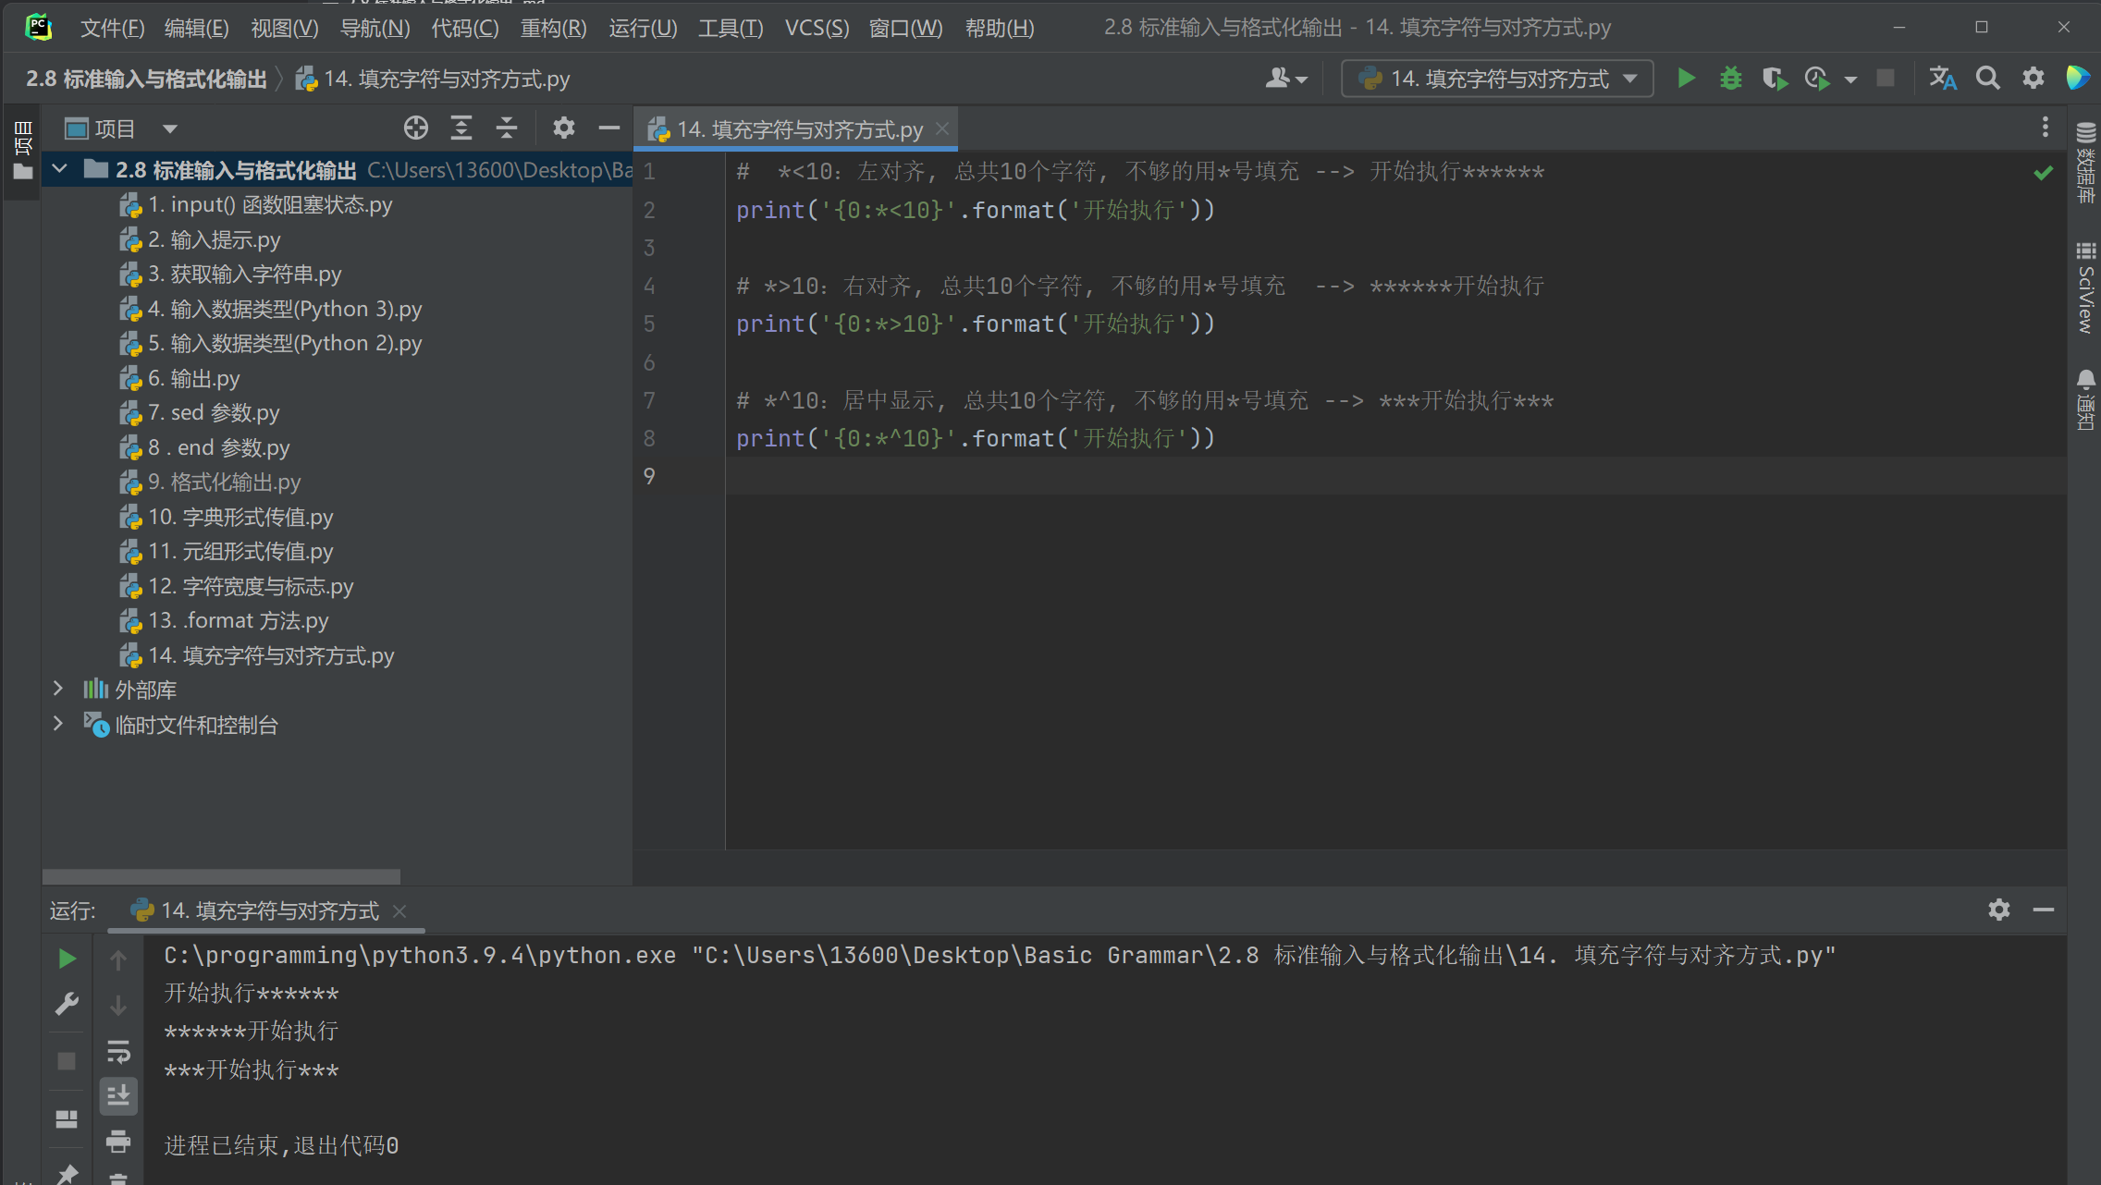Click line number 5 in the gutter
Screen dimensions: 2101x1185
point(649,324)
